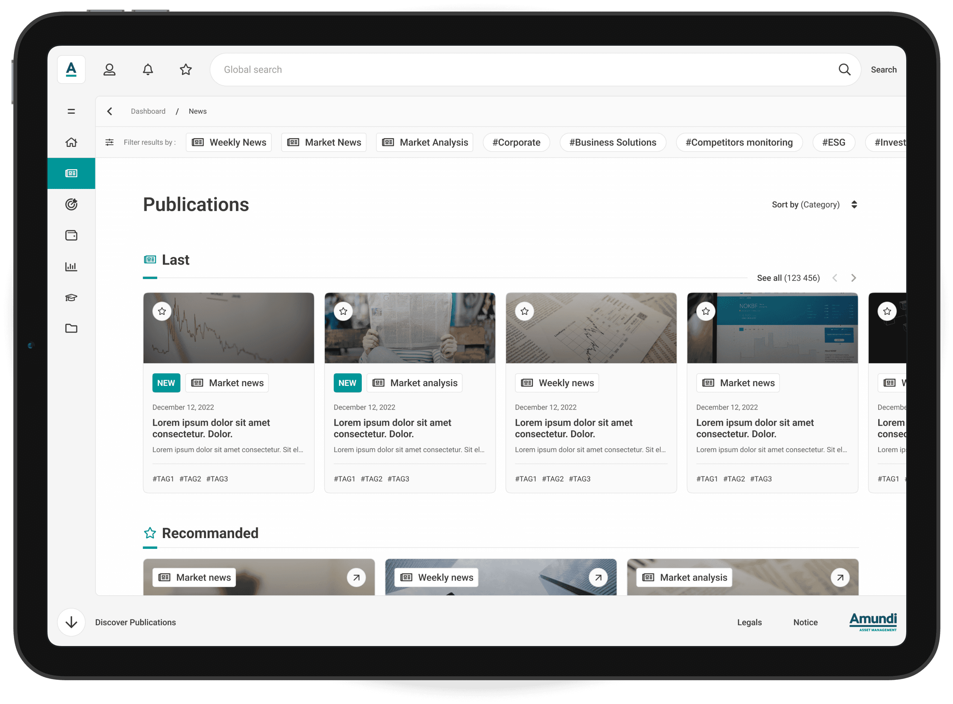The image size is (953, 704).
Task: Open Weekly news recommended card arrow
Action: 598,578
